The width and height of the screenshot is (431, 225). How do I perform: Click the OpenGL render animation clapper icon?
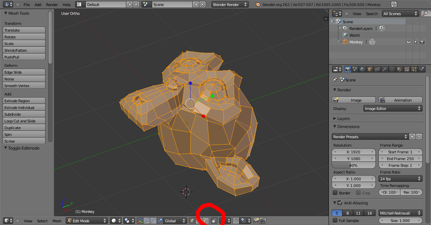pos(263,221)
